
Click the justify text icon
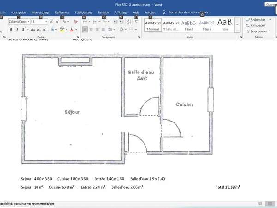[103, 30]
